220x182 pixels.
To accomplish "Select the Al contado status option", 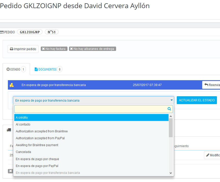I will 91,124.
